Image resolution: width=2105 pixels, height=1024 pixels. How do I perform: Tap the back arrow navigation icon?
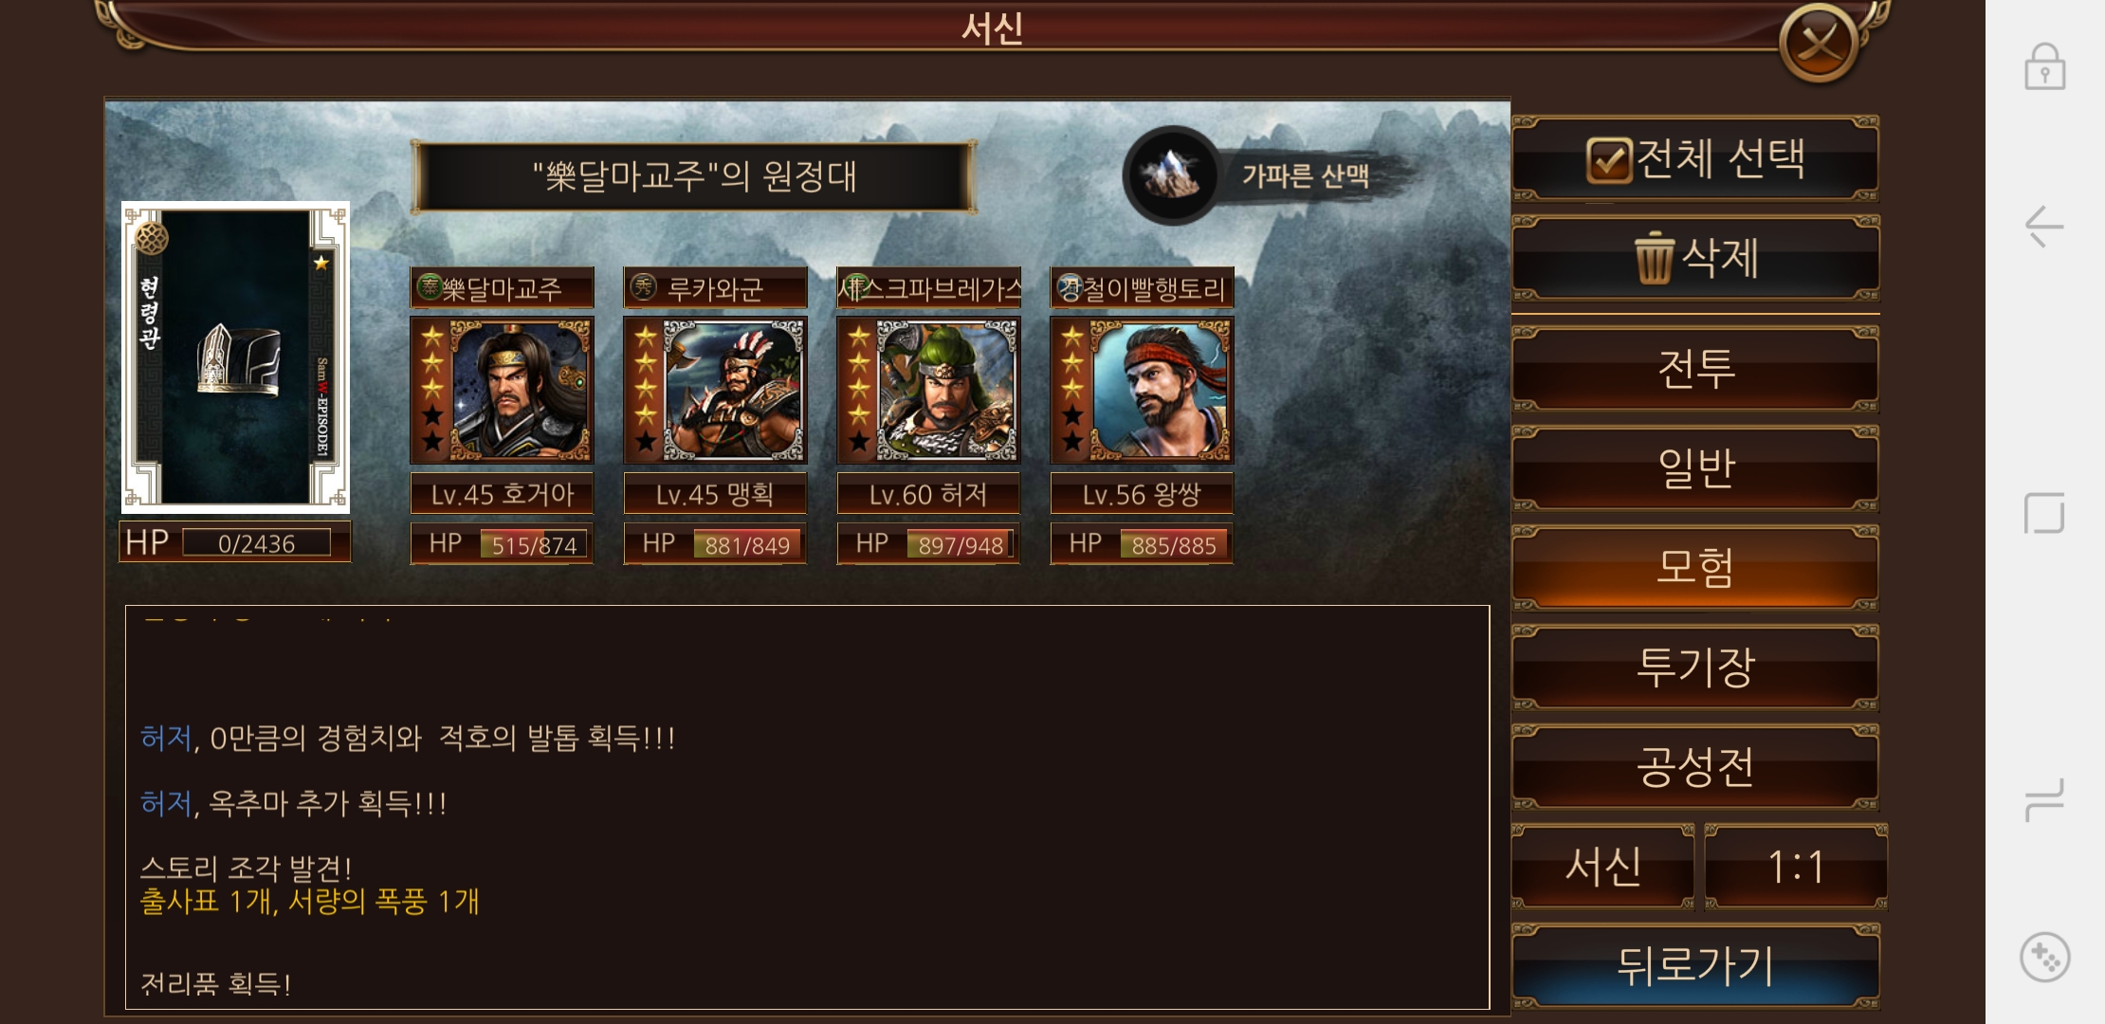pyautogui.click(x=2044, y=227)
